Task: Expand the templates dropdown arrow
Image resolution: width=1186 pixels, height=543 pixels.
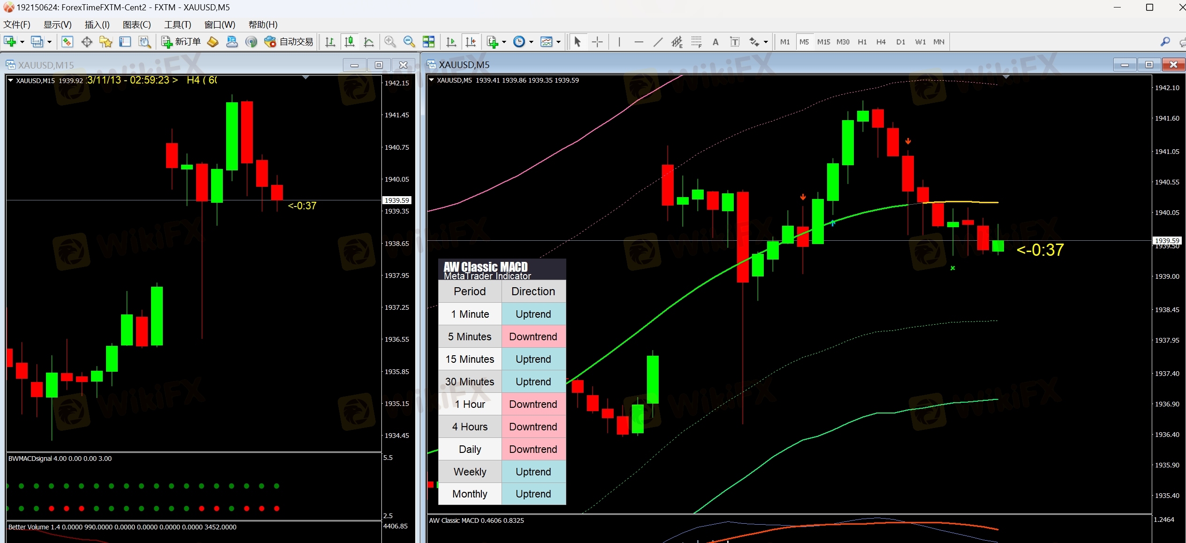Action: 559,42
